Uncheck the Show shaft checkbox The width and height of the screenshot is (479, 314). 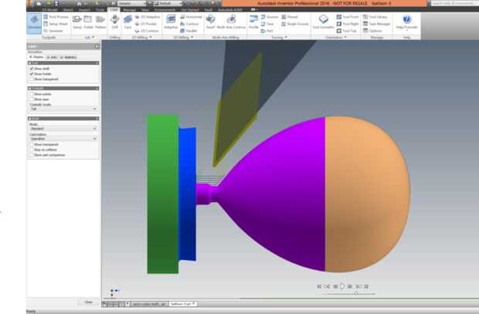(x=32, y=69)
